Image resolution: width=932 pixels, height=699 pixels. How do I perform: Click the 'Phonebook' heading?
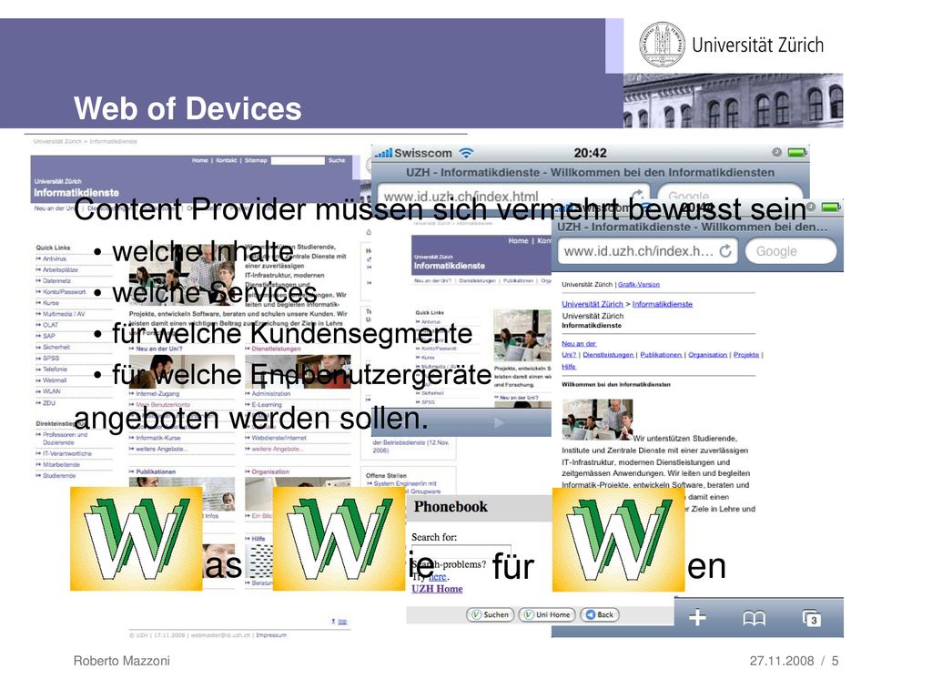[451, 507]
